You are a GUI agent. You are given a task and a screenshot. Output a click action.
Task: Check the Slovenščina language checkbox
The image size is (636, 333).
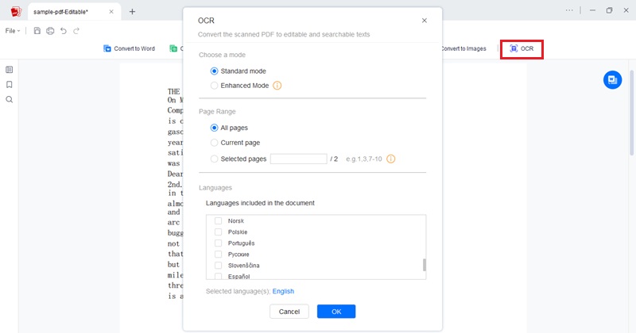[x=218, y=266]
